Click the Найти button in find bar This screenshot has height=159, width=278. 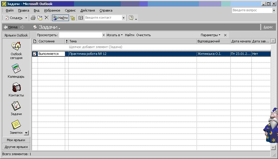pyautogui.click(x=129, y=35)
